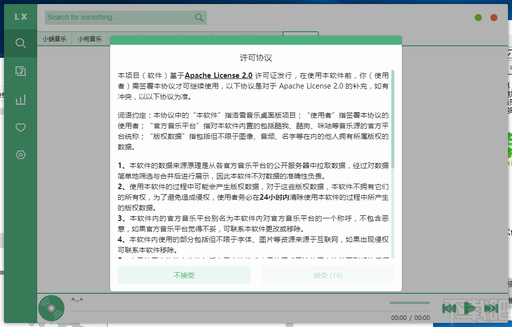The image size is (512, 327).
Task: Open My Favorites via the heart icon
Action: (x=20, y=127)
